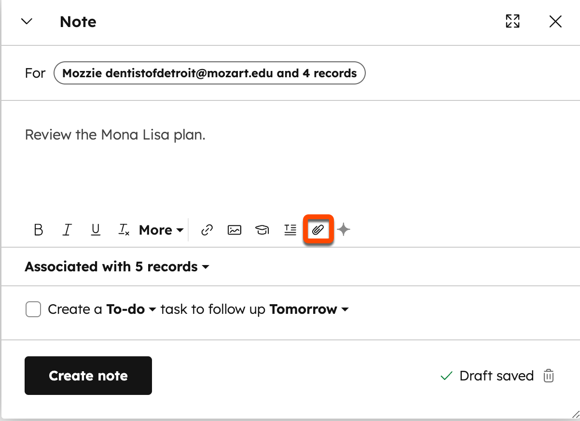580x421 pixels.
Task: Insert an image into the note
Action: point(234,230)
